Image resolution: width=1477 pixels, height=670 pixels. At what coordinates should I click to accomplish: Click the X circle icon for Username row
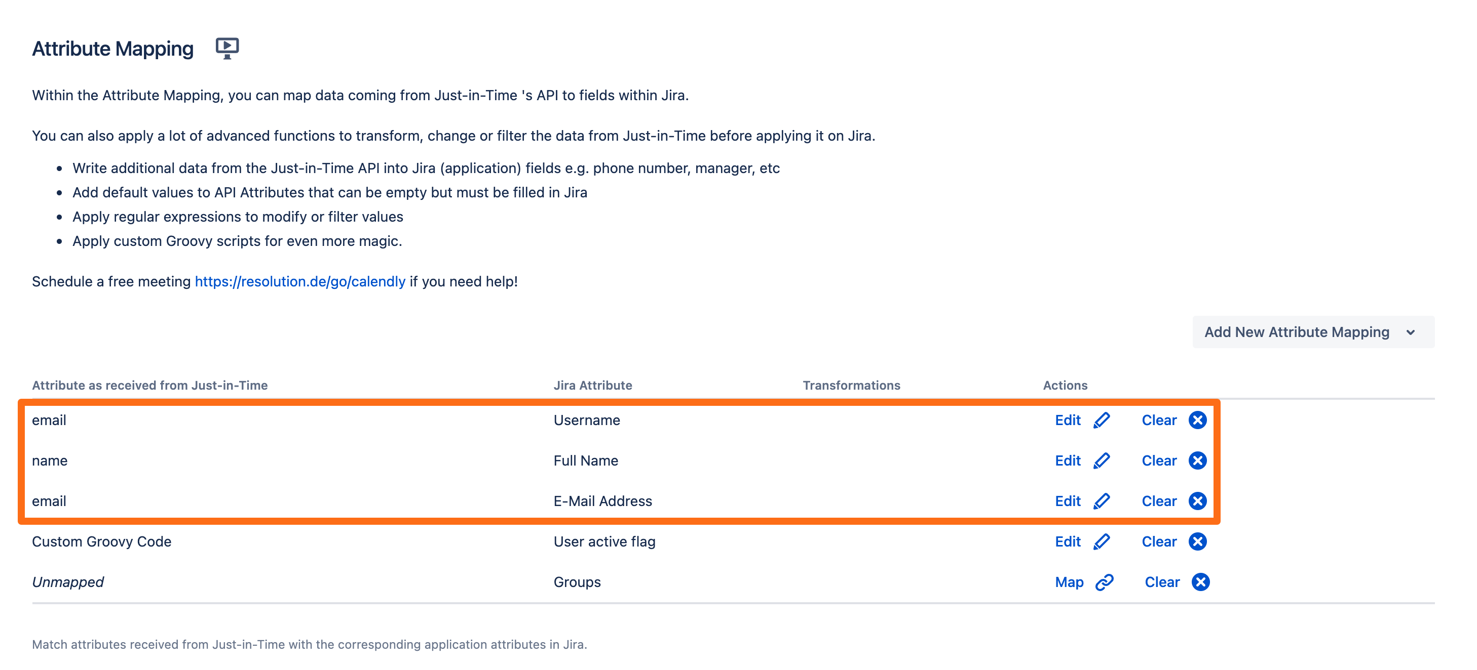[x=1197, y=421]
